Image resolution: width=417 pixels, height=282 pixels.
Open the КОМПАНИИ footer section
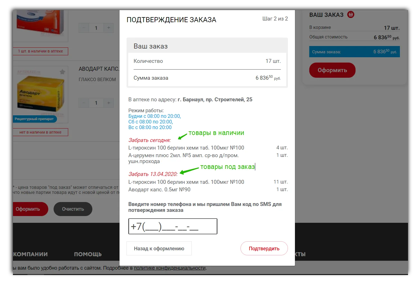(x=30, y=254)
